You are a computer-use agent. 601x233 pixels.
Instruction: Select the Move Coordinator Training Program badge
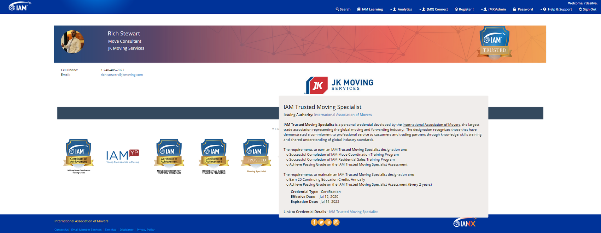(x=169, y=156)
